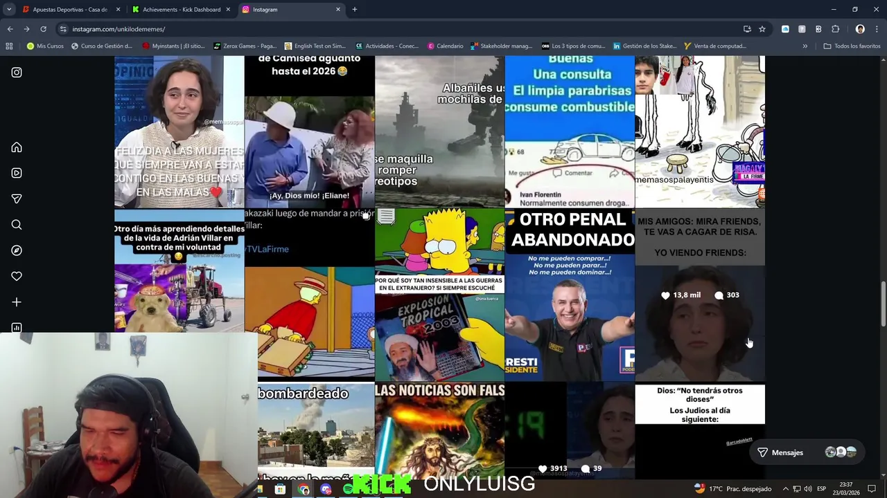Open Mis Cursos bookmark
This screenshot has width=887, height=498.
click(x=45, y=46)
